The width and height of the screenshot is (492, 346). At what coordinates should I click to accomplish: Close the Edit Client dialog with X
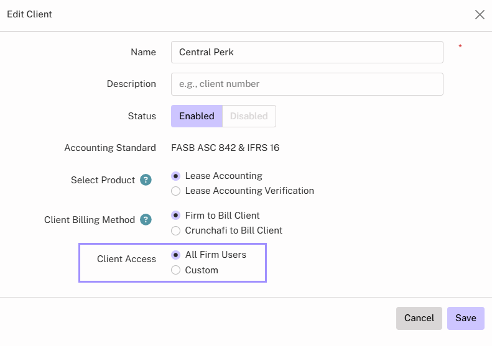pos(480,15)
